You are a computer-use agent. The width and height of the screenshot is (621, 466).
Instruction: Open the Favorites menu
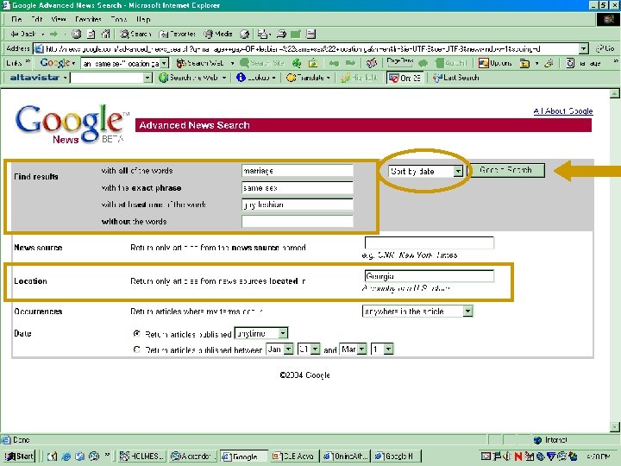88,19
